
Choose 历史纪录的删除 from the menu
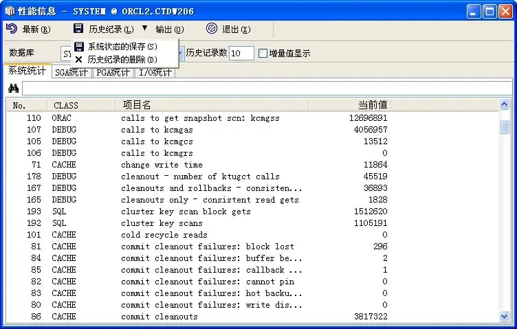coord(122,59)
